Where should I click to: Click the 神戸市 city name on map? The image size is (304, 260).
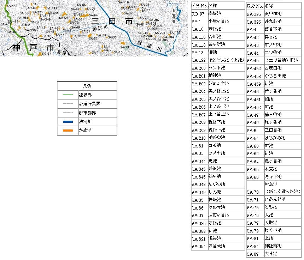point(33,48)
